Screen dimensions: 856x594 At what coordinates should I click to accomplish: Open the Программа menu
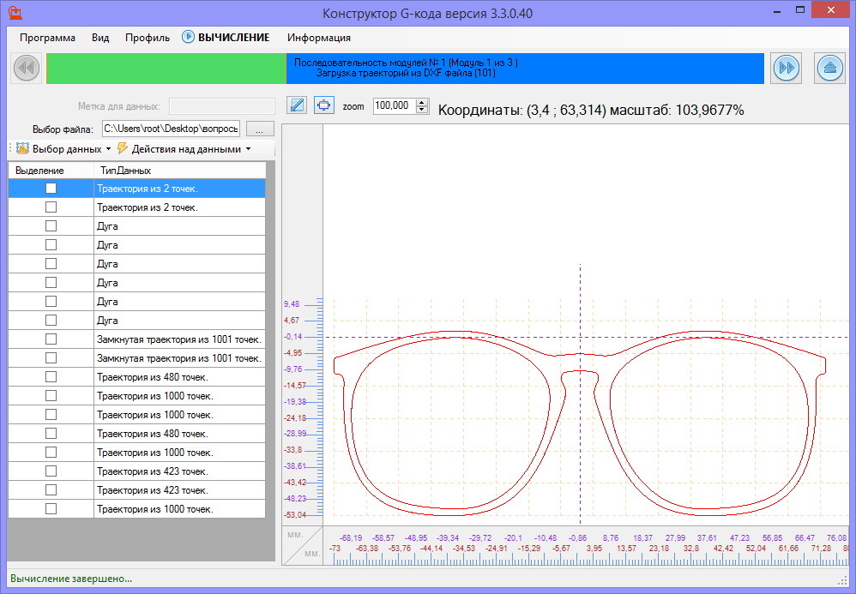[x=47, y=38]
